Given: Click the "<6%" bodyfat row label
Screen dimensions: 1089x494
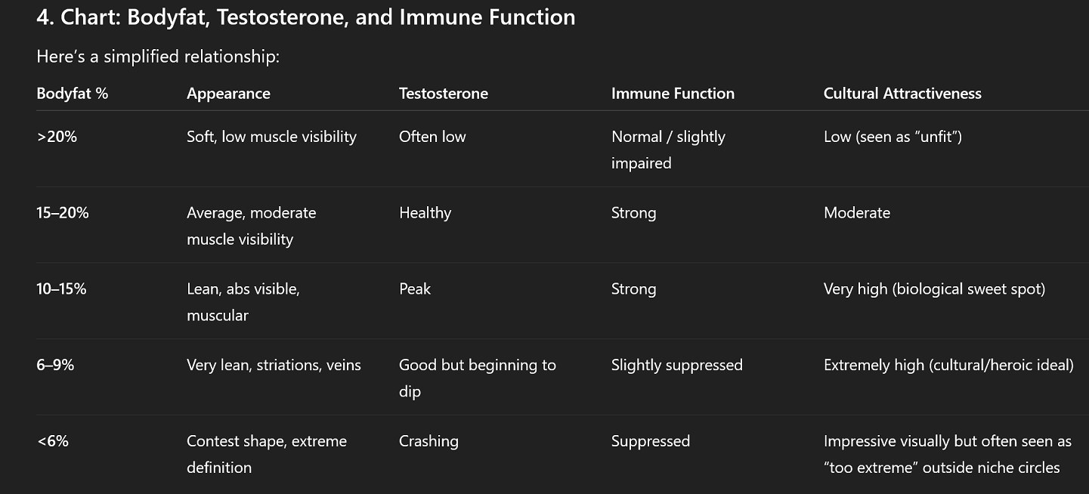Looking at the screenshot, I should point(52,441).
